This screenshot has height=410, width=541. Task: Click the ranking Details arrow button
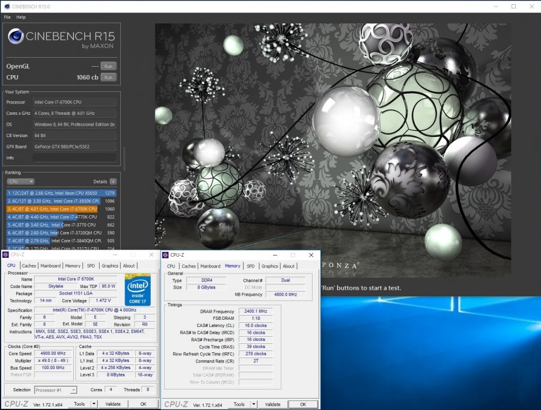pyautogui.click(x=113, y=182)
